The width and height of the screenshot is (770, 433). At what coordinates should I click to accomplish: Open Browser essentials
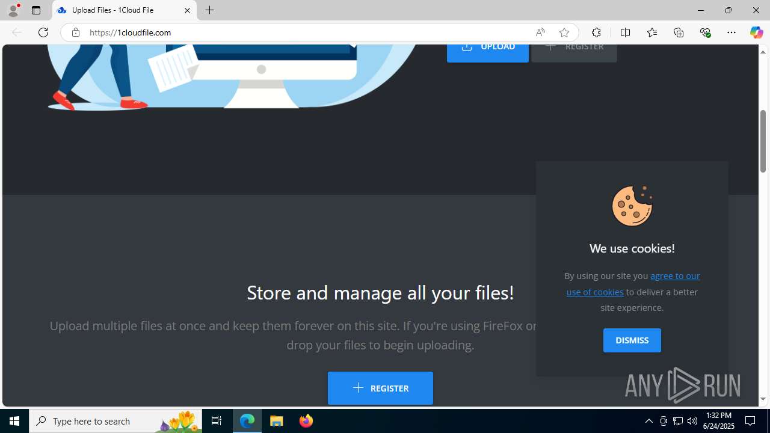[705, 32]
